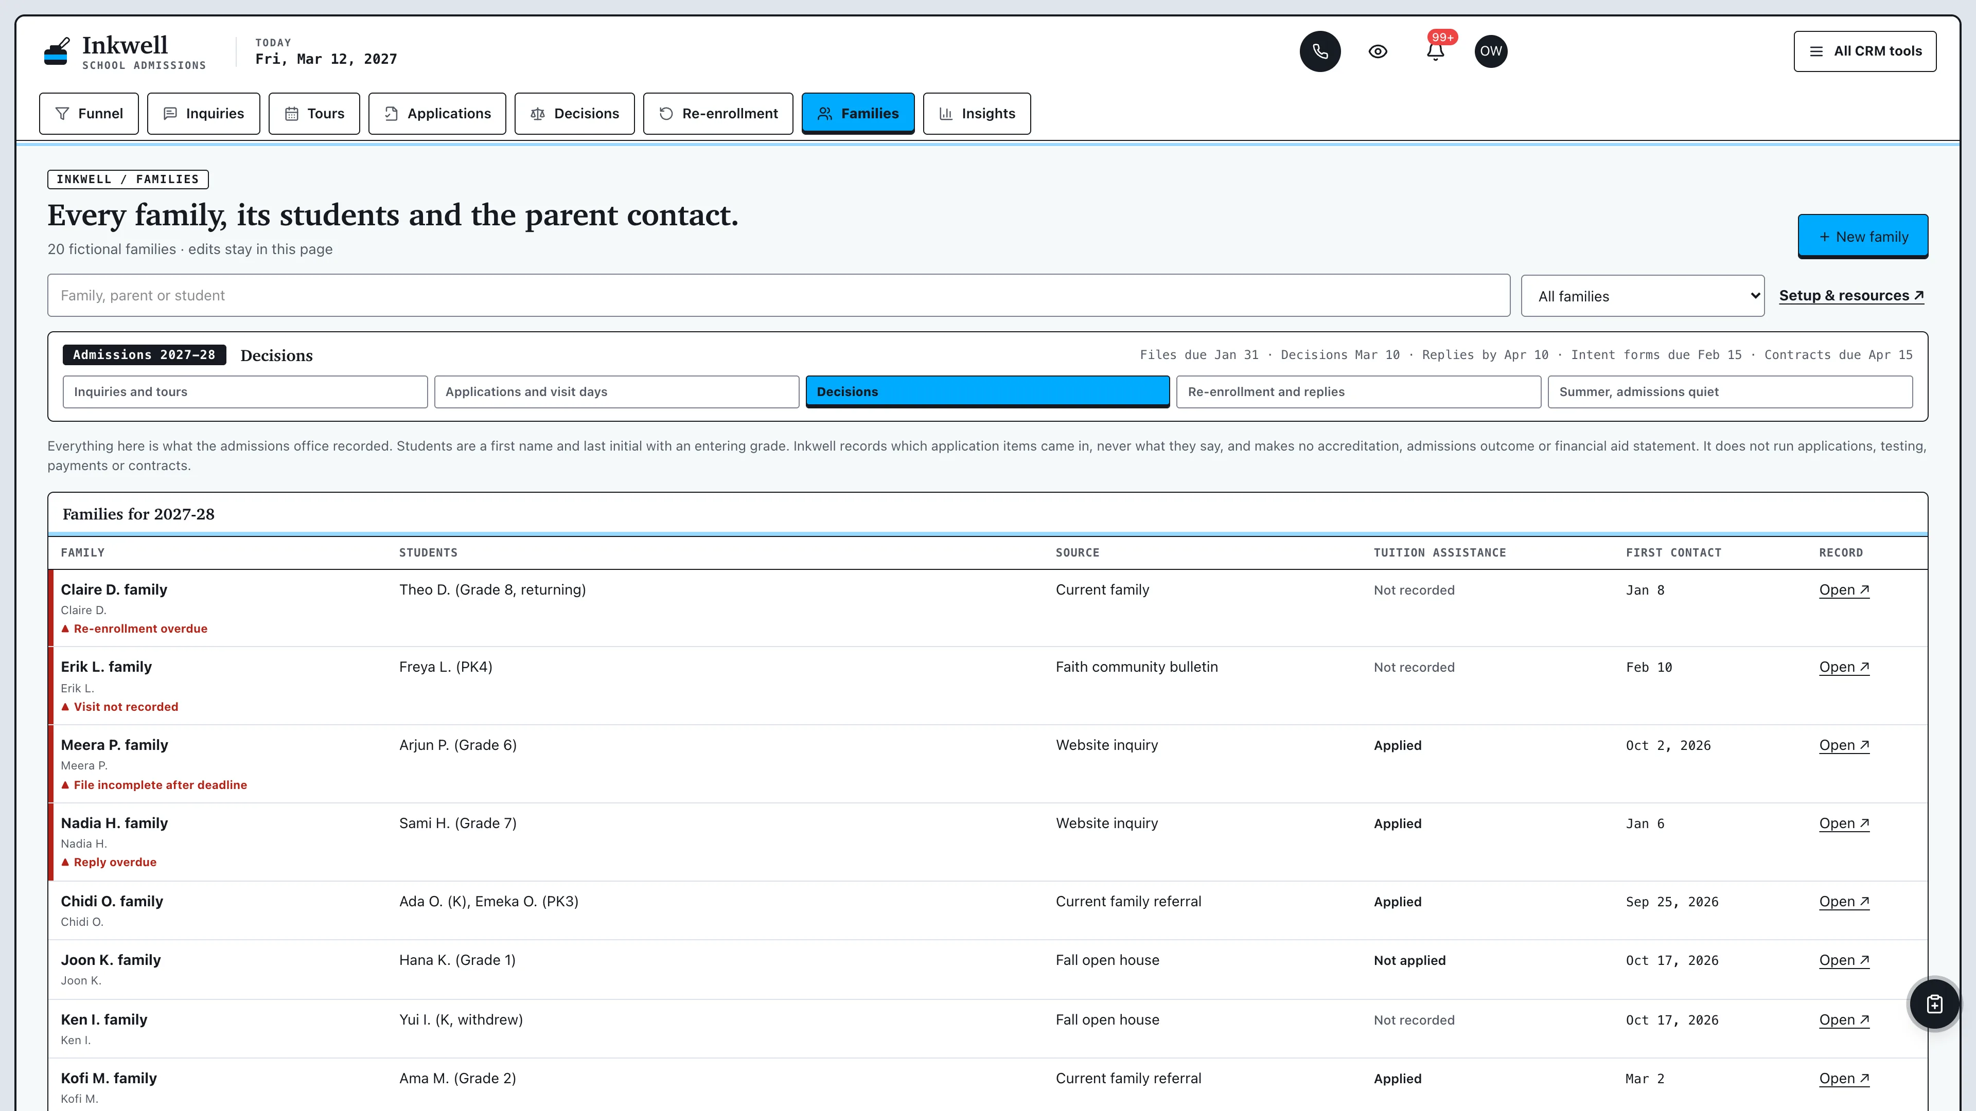Select Applications and visit days phase
1976x1111 pixels.
coord(617,392)
